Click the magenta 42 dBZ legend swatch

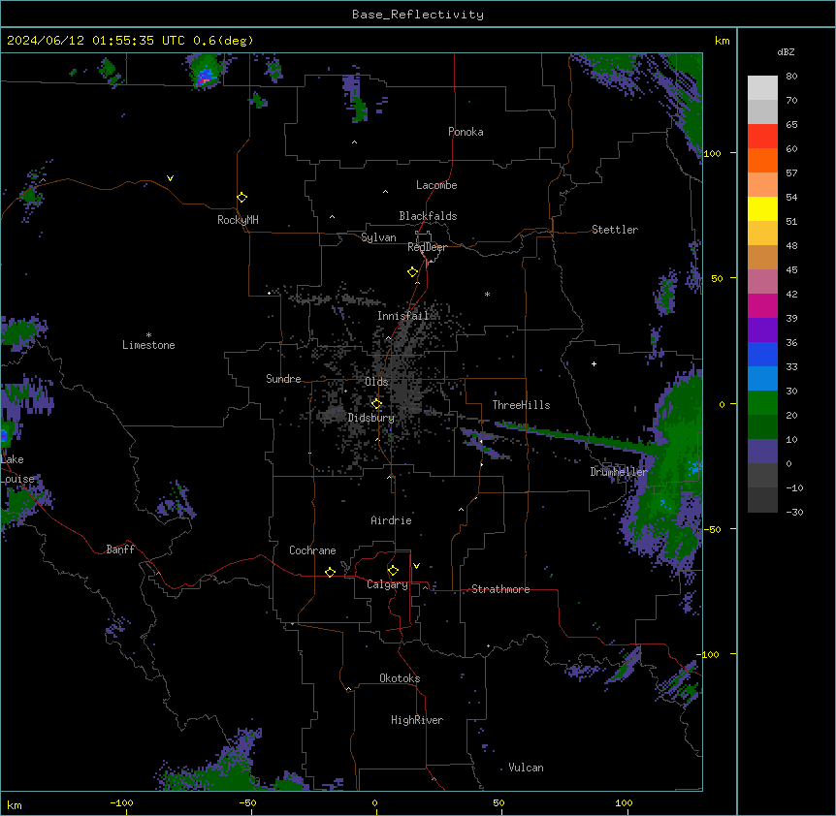[x=762, y=305]
